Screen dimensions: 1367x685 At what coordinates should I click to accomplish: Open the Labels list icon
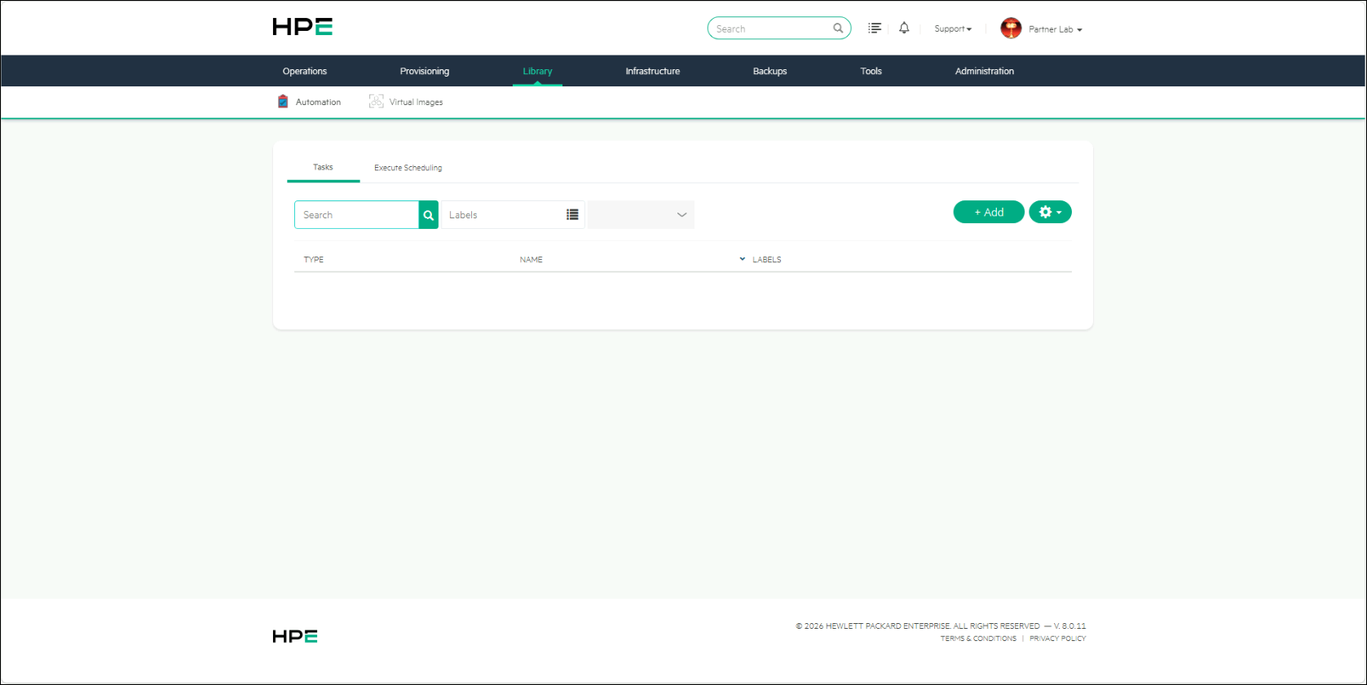coord(573,215)
